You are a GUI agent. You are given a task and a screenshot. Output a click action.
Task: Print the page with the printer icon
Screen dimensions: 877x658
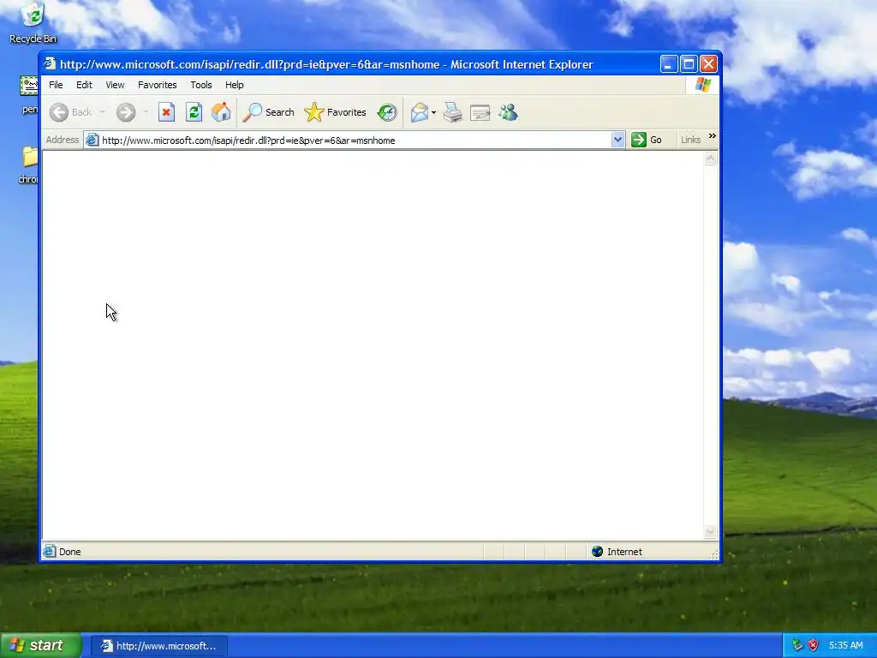pos(452,112)
